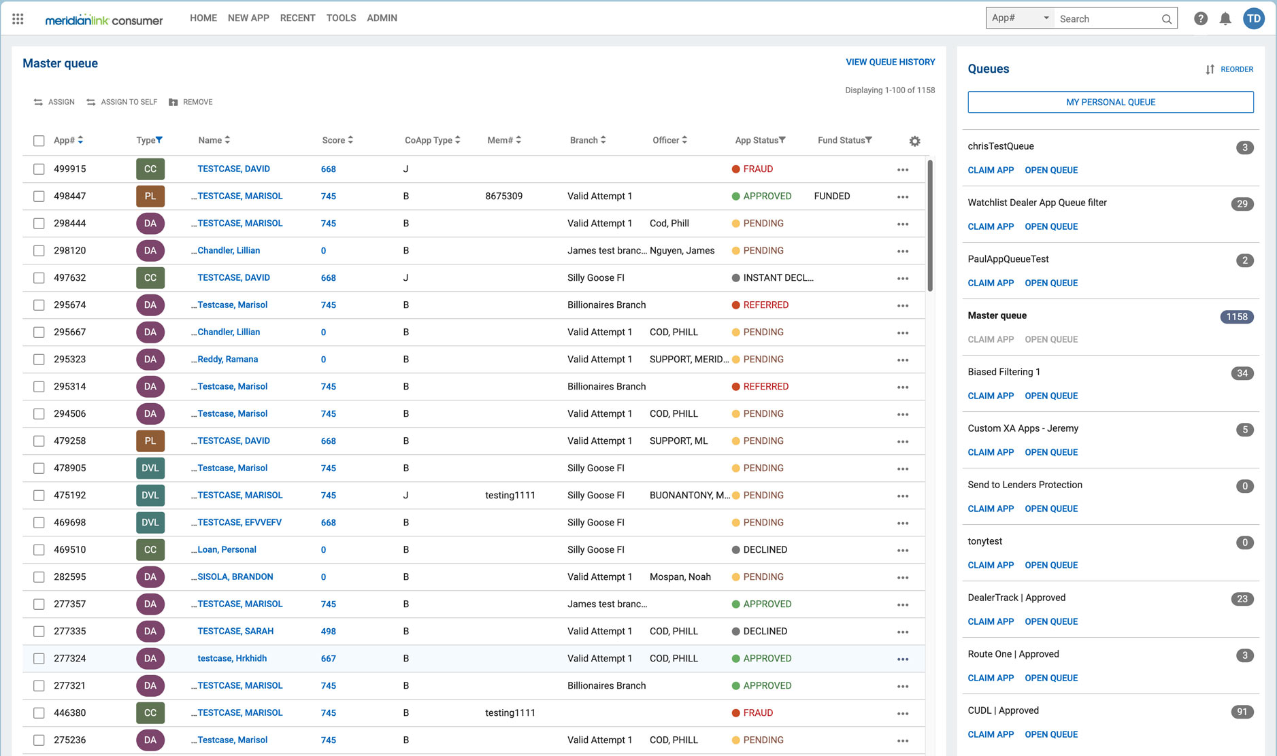Click the Reorder queues icon
Image resolution: width=1277 pixels, height=756 pixels.
1210,69
